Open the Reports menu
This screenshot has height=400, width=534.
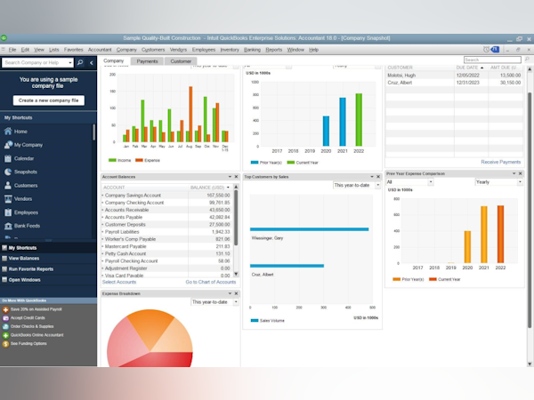click(274, 50)
